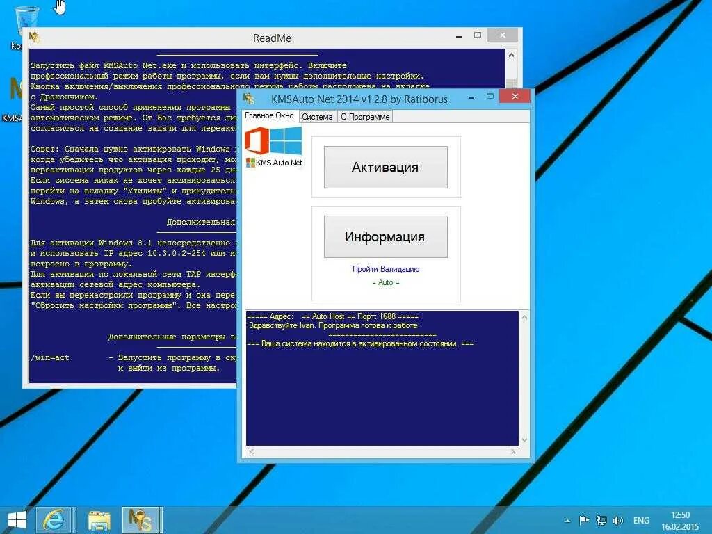Switch to the Главное Окно tab
Viewport: 712px width, 534px height.
coord(269,116)
